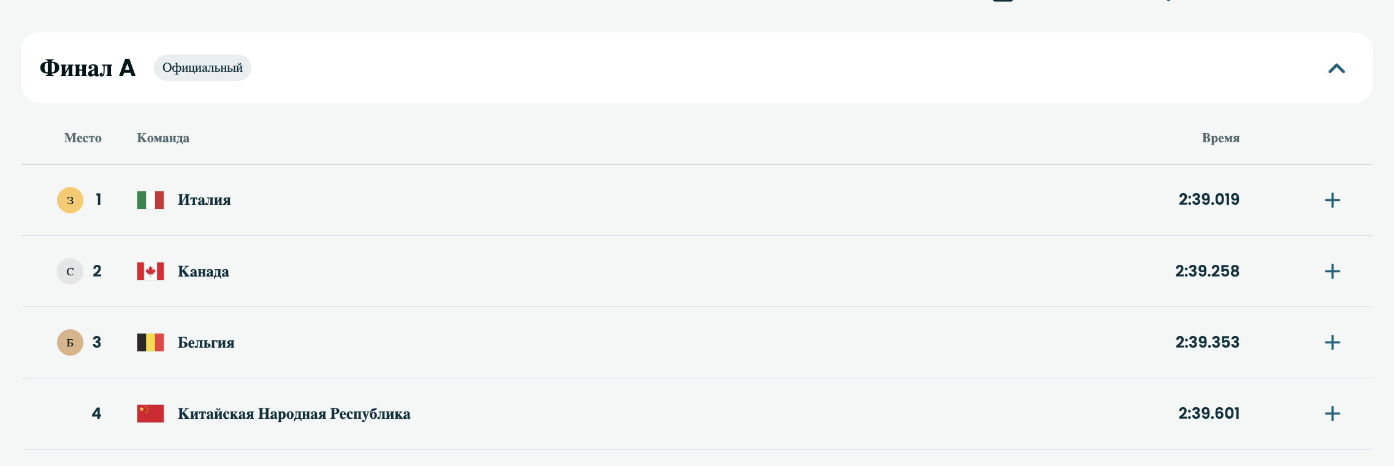Click the Время column header
1394x466 pixels.
[1221, 138]
